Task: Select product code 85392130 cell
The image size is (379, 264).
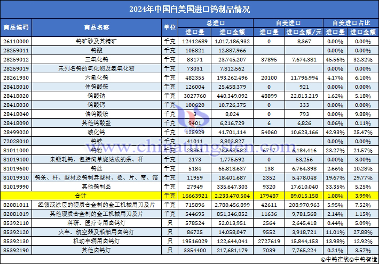Action: 16,242
